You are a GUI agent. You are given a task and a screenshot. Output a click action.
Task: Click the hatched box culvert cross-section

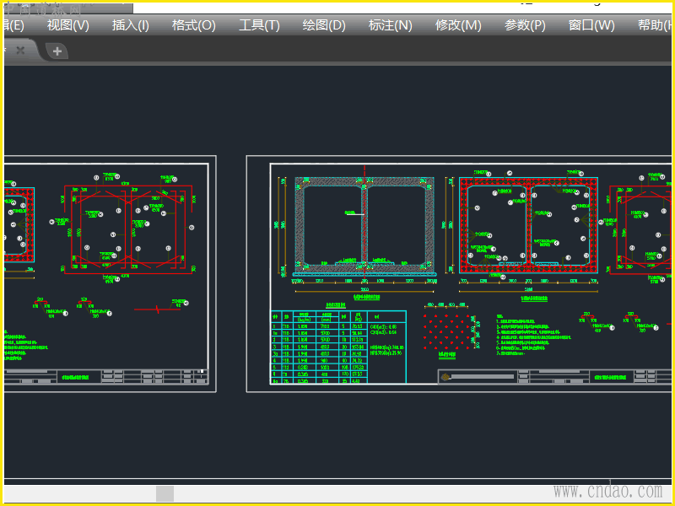pyautogui.click(x=364, y=226)
